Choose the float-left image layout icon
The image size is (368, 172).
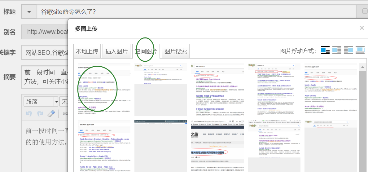click(337, 50)
